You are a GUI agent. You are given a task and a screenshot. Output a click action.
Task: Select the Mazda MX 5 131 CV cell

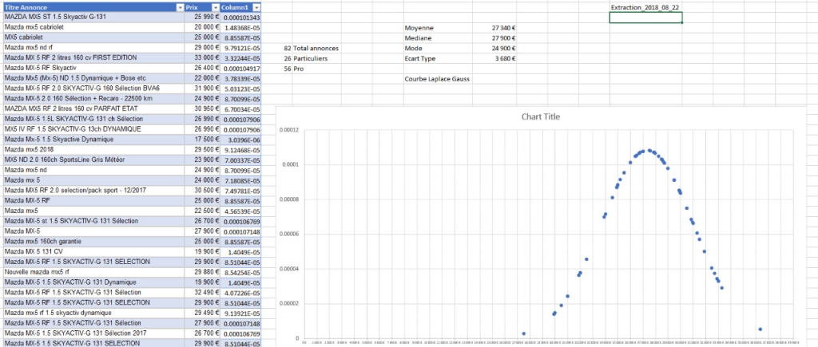(x=93, y=251)
